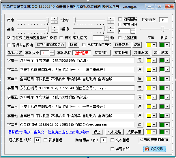Viewport: 176px width, 158px height.
Task: Check the 文本颜色 random color option
Action: click(112, 140)
